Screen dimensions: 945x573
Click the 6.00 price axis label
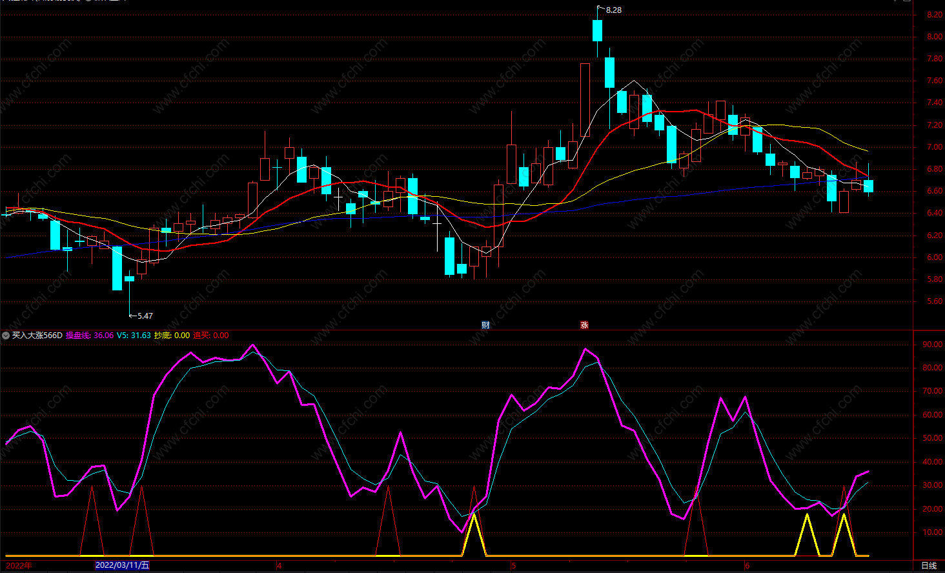pyautogui.click(x=934, y=257)
